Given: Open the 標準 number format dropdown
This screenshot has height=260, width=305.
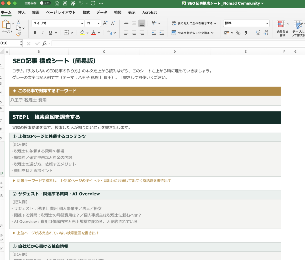Looking at the screenshot, I should 267,23.
